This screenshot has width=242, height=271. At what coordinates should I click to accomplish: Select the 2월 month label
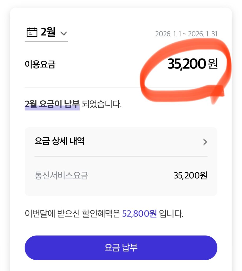click(x=48, y=33)
